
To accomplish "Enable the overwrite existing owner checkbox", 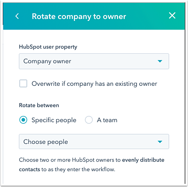I will click(x=23, y=83).
